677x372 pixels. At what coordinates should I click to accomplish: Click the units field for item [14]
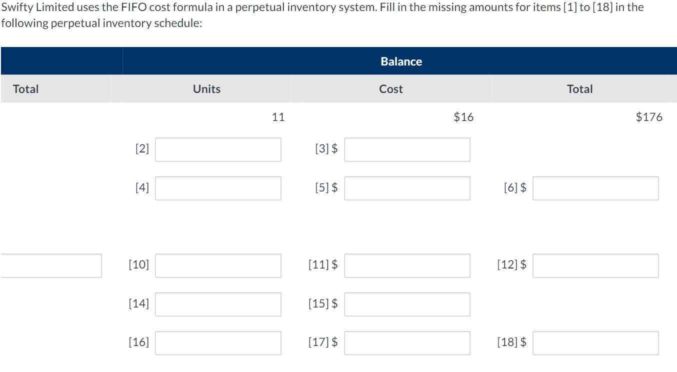coord(218,304)
